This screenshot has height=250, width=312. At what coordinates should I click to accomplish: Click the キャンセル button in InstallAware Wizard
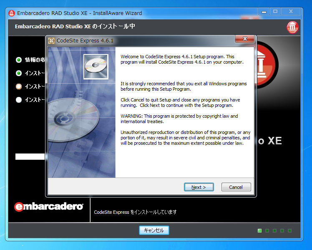pyautogui.click(x=154, y=230)
